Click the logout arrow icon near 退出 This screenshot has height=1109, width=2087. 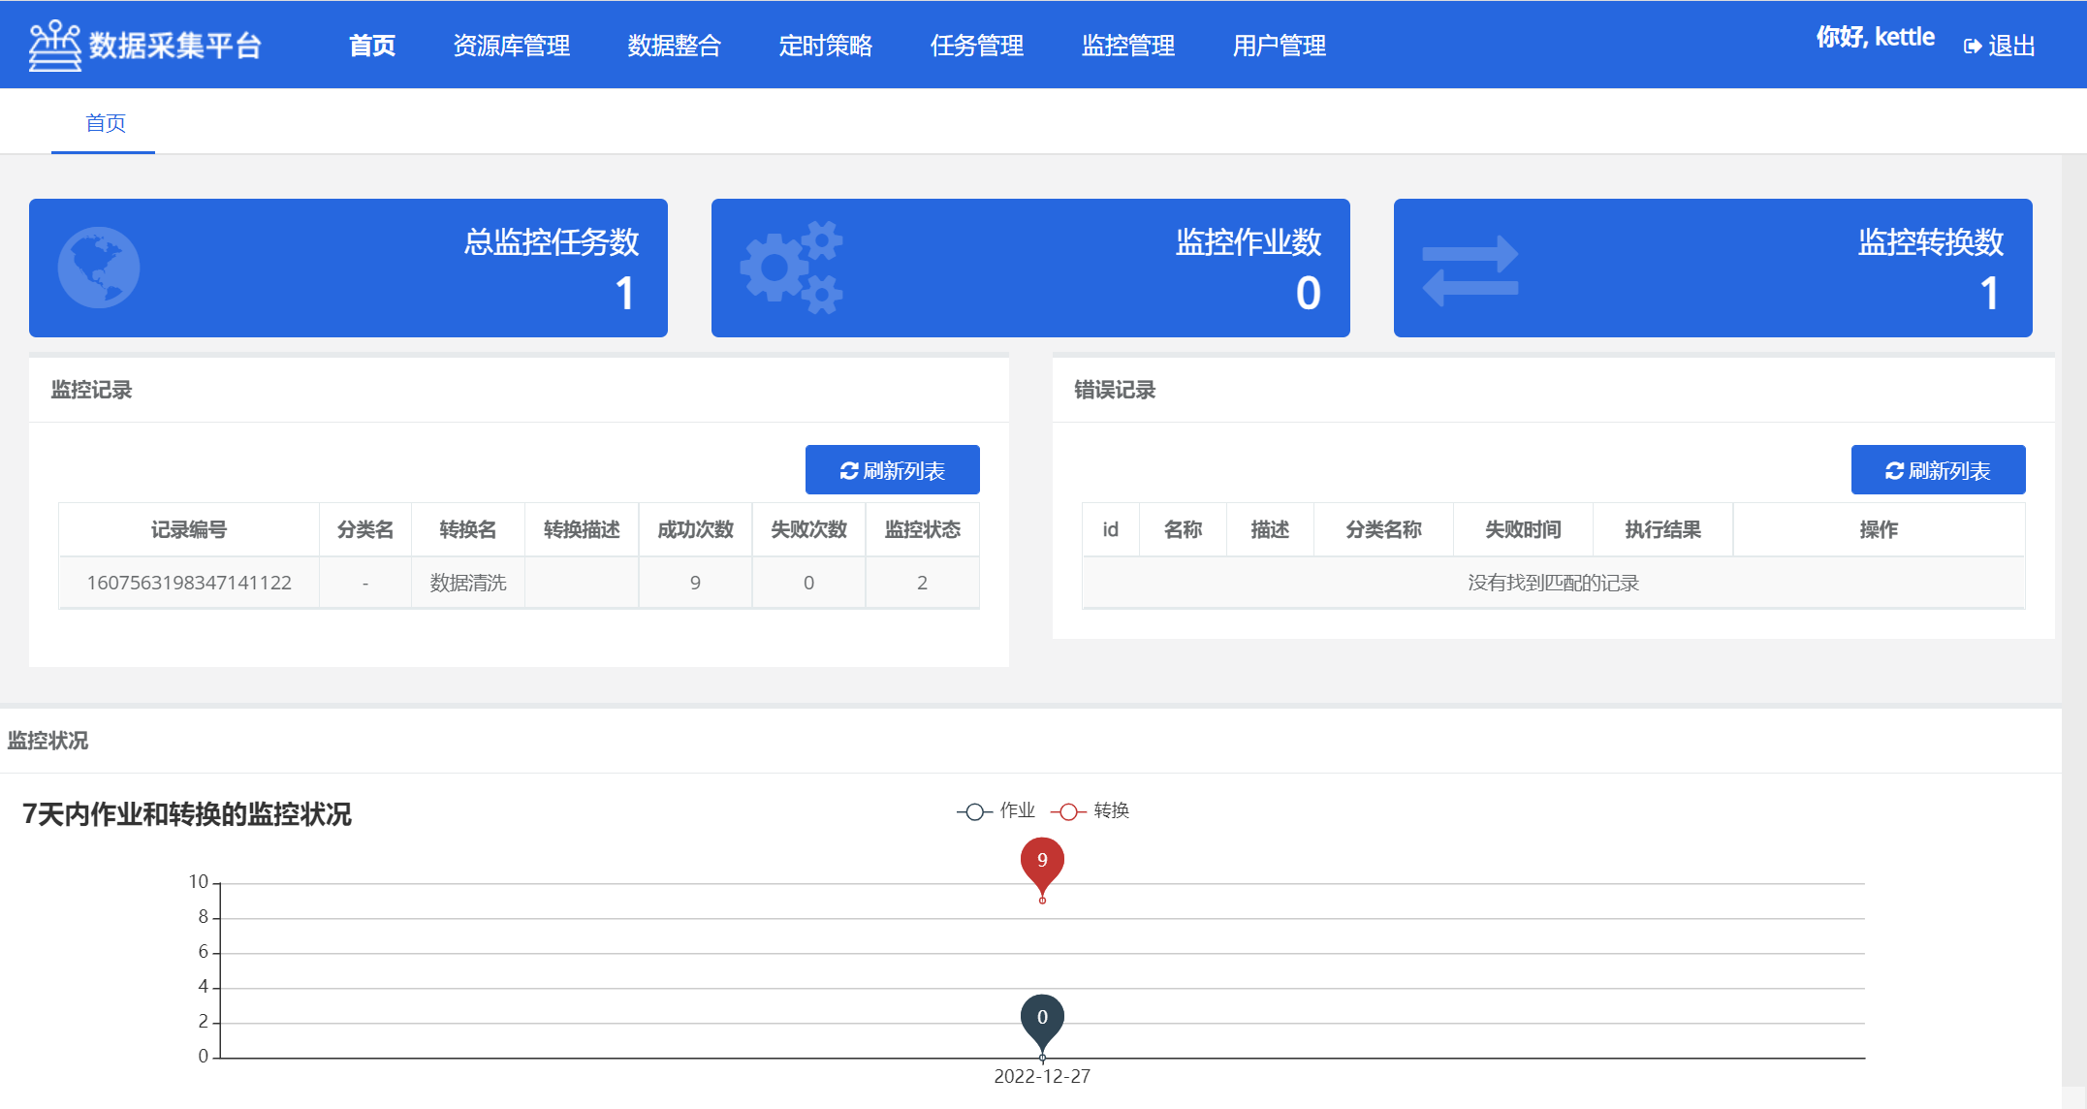(1972, 47)
